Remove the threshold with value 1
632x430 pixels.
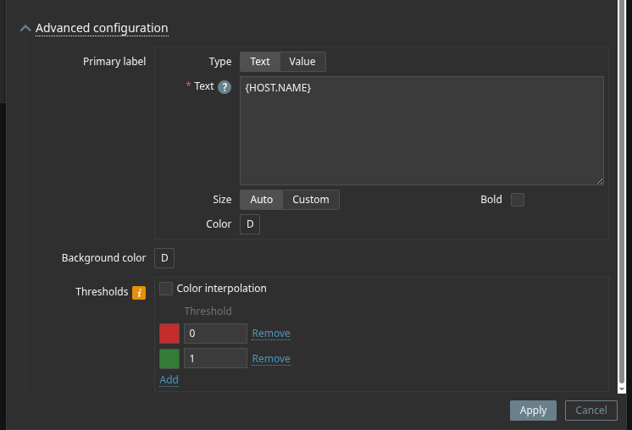click(x=271, y=359)
